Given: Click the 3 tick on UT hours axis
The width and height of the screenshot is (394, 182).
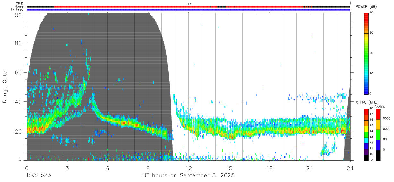Looking at the screenshot, I should click(67, 168).
